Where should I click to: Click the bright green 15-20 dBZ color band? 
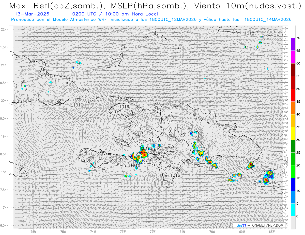coord(293,172)
